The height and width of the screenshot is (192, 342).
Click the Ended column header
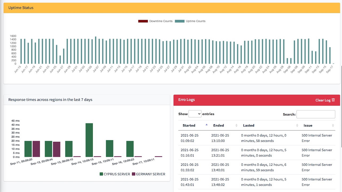coord(224,125)
